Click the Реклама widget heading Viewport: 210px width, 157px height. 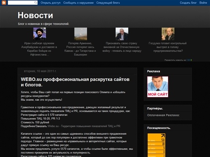pos(153,71)
